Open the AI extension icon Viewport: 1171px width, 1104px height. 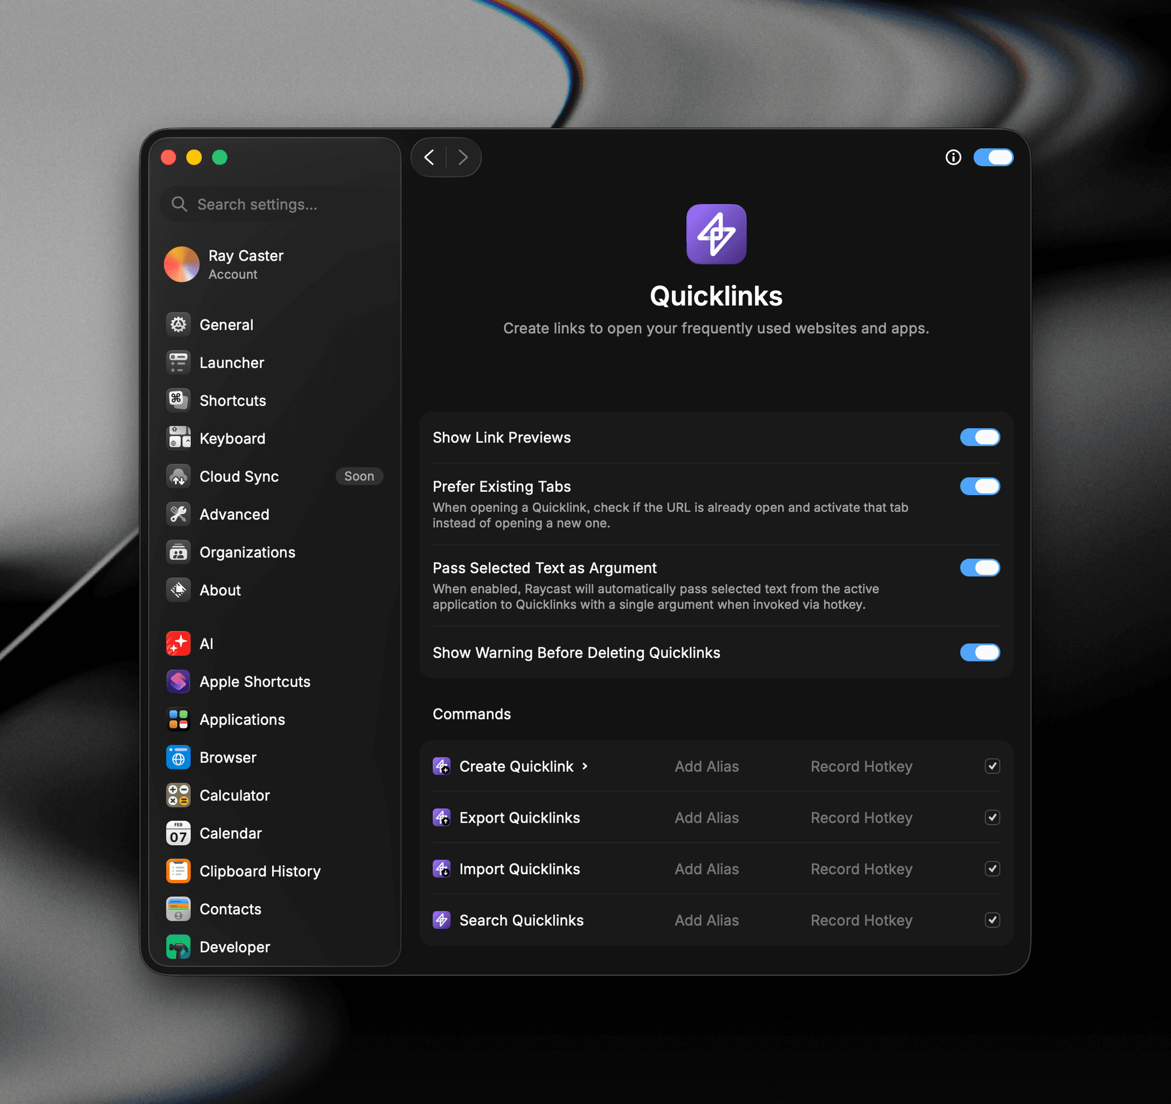click(178, 644)
